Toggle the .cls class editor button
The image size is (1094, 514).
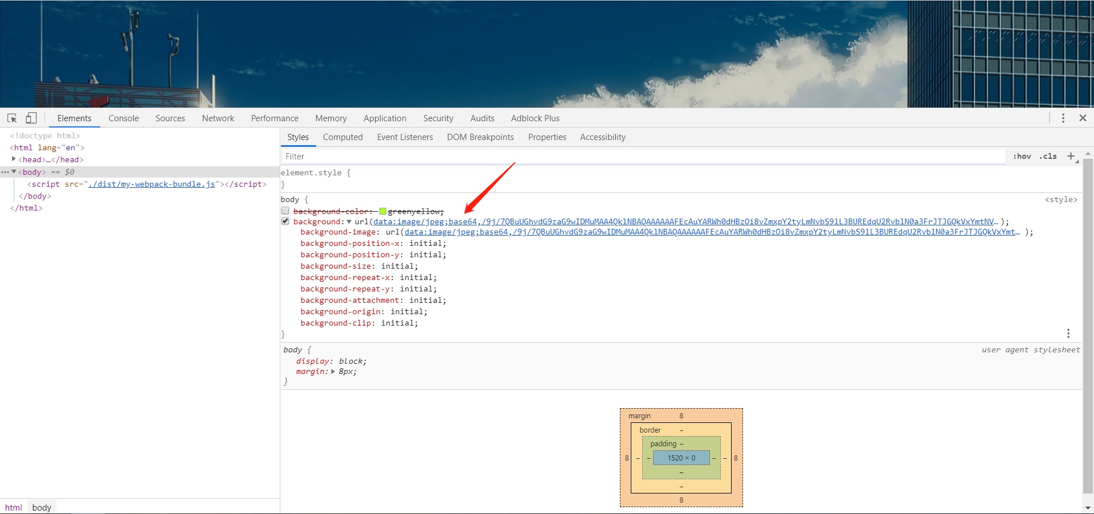pyautogui.click(x=1048, y=156)
